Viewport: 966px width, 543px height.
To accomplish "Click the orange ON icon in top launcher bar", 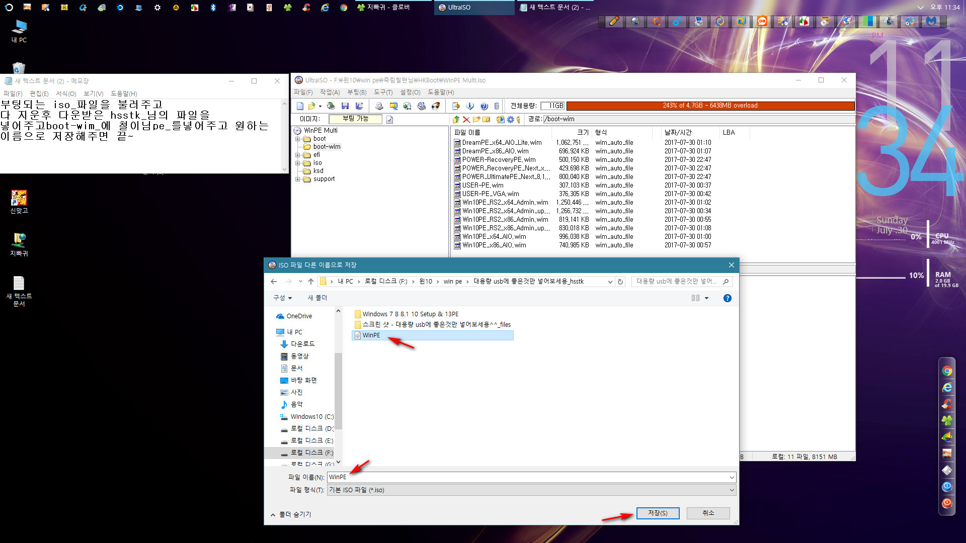I will (762, 21).
